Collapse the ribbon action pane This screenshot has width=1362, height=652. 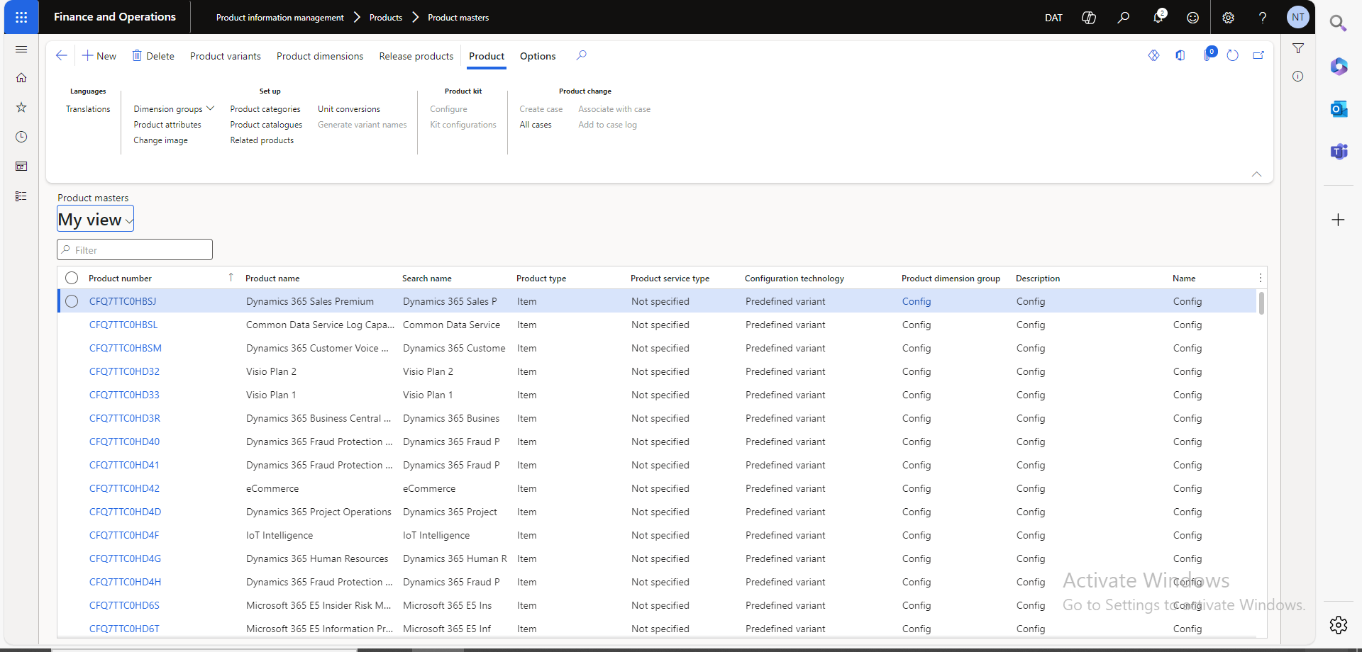pyautogui.click(x=1256, y=174)
